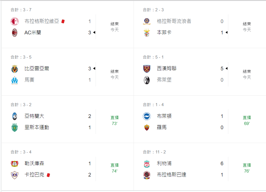Click the 布萊頓 round blue logo
The image size is (266, 192).
pyautogui.click(x=147, y=116)
